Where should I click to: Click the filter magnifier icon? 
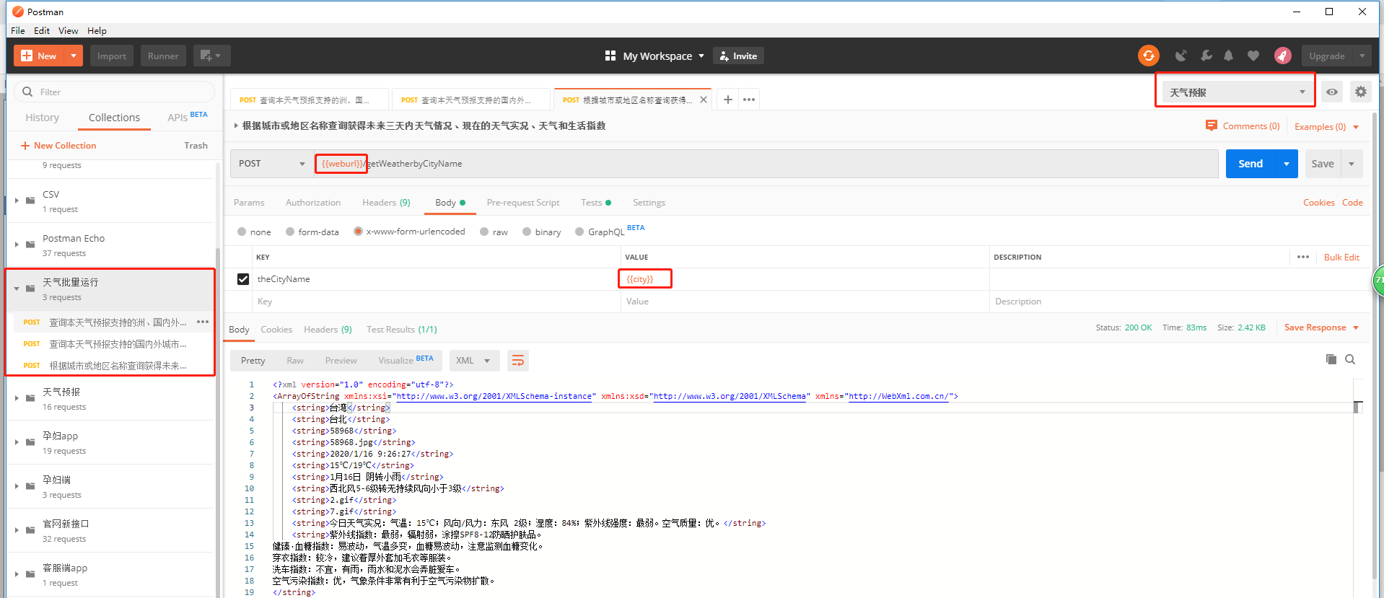tap(27, 92)
